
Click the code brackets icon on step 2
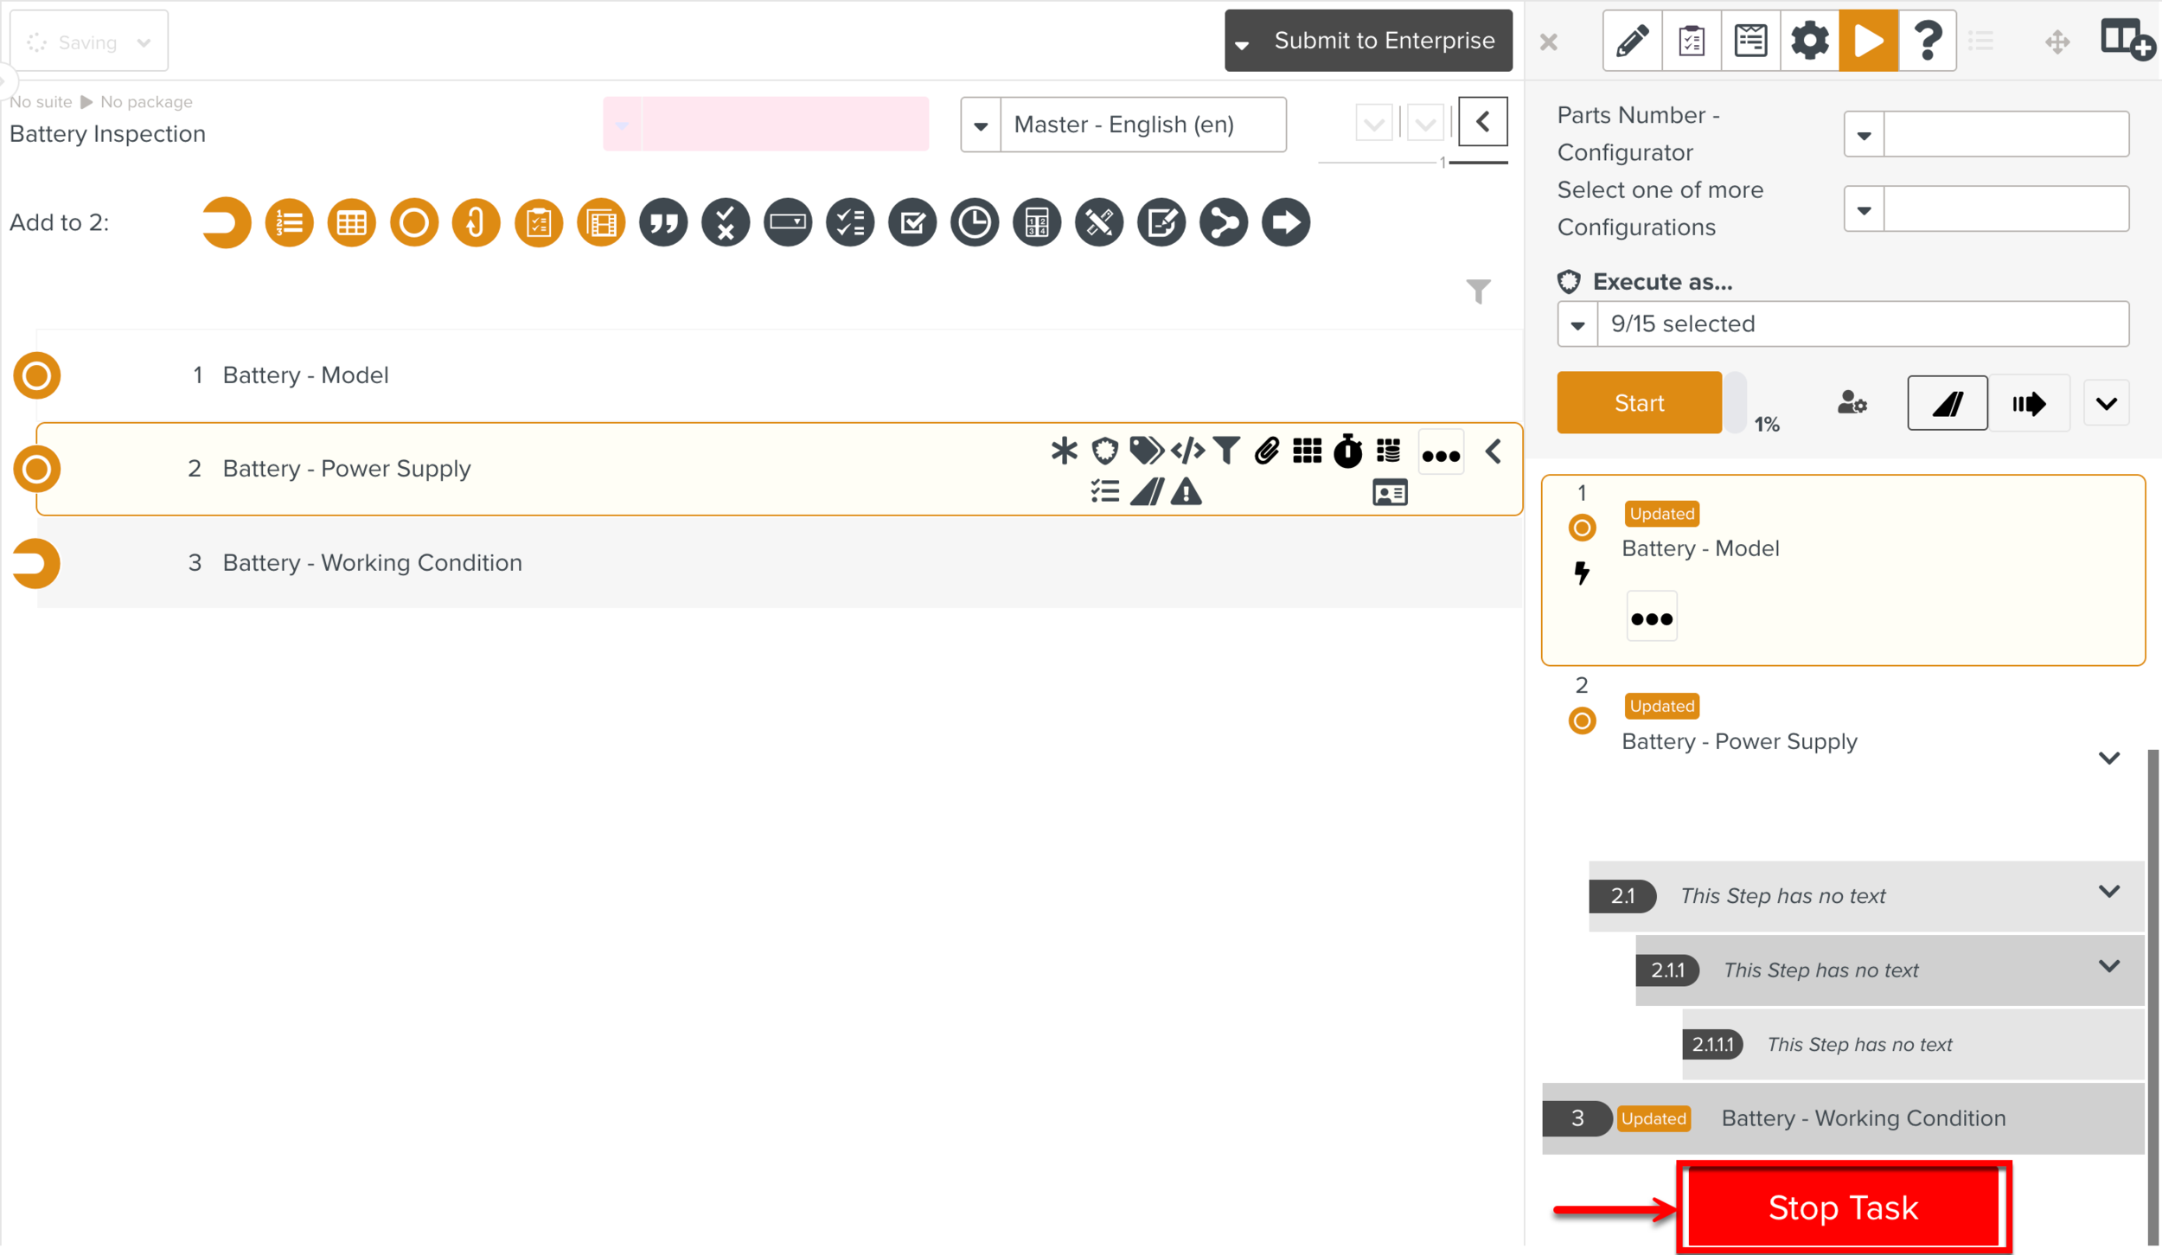pos(1187,451)
